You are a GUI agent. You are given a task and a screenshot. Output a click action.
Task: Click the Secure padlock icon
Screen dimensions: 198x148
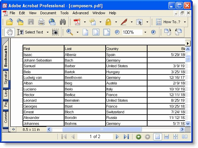click(108, 22)
